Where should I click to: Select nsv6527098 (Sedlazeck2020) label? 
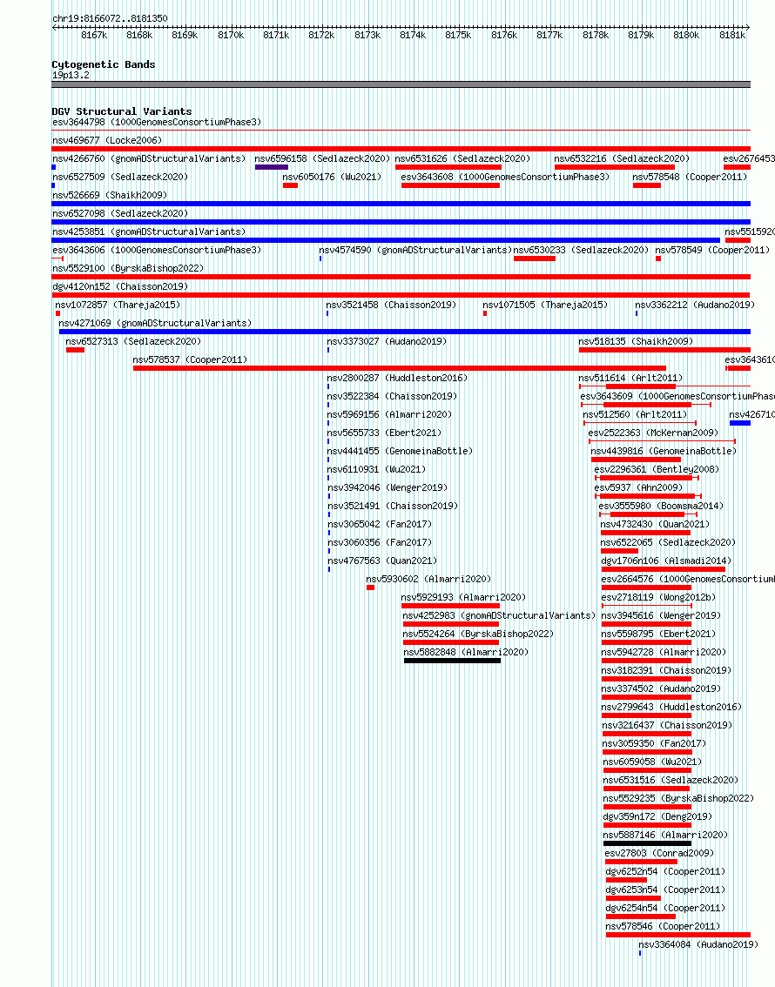(120, 213)
